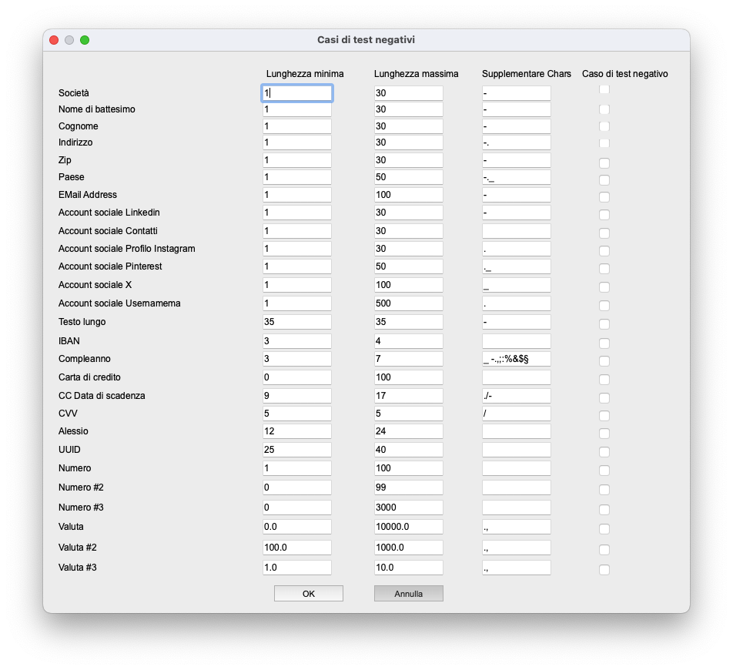The image size is (733, 670).
Task: Focus CC Data di scadenza maximum field
Action: [408, 396]
